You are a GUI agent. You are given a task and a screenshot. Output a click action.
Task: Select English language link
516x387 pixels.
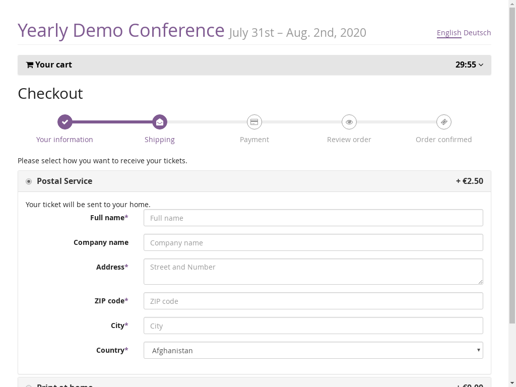tap(448, 33)
